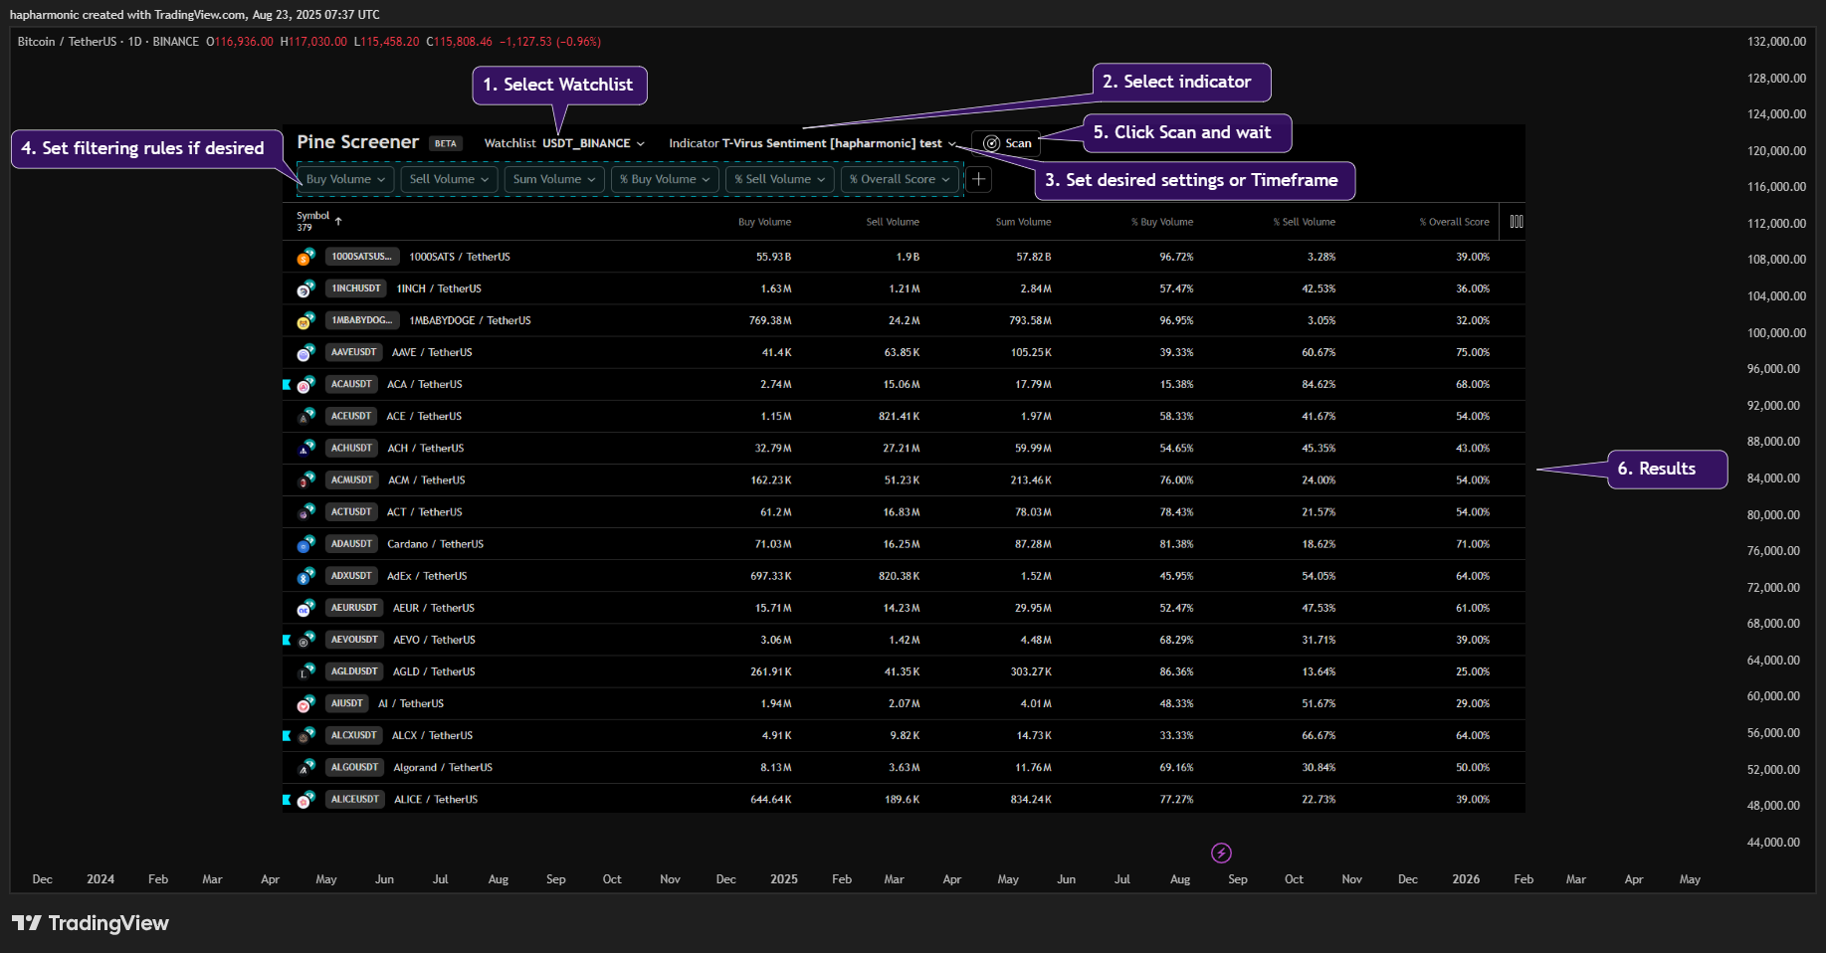Viewport: 1826px width, 953px height.
Task: Click the BETA badge beside Pine Screener
Action: pos(446,143)
